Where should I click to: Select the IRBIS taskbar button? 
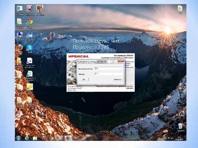click(x=68, y=138)
